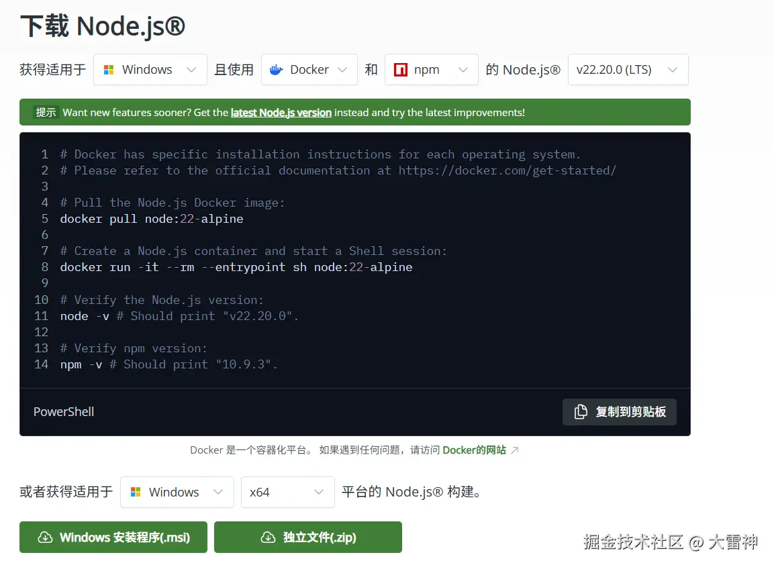Open the x64 architecture dropdown

coord(288,492)
